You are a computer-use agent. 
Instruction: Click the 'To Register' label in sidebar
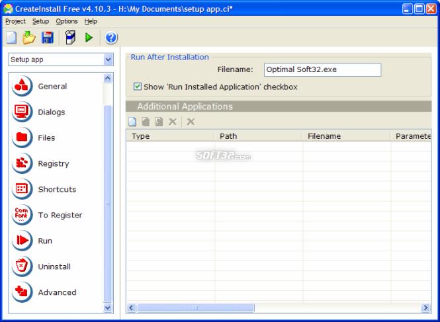[x=60, y=215]
